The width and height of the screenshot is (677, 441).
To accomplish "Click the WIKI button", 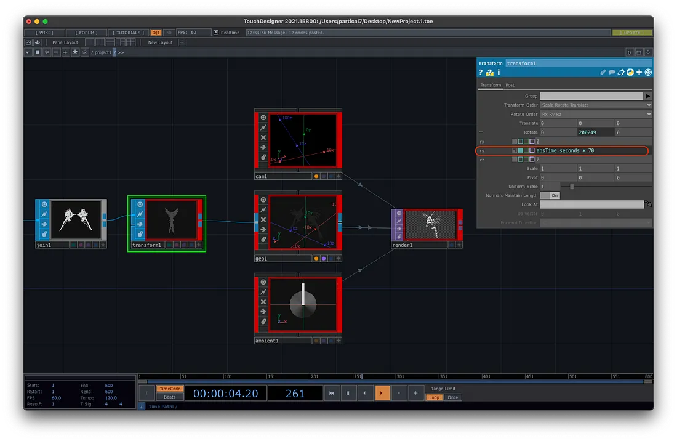I will pyautogui.click(x=44, y=33).
